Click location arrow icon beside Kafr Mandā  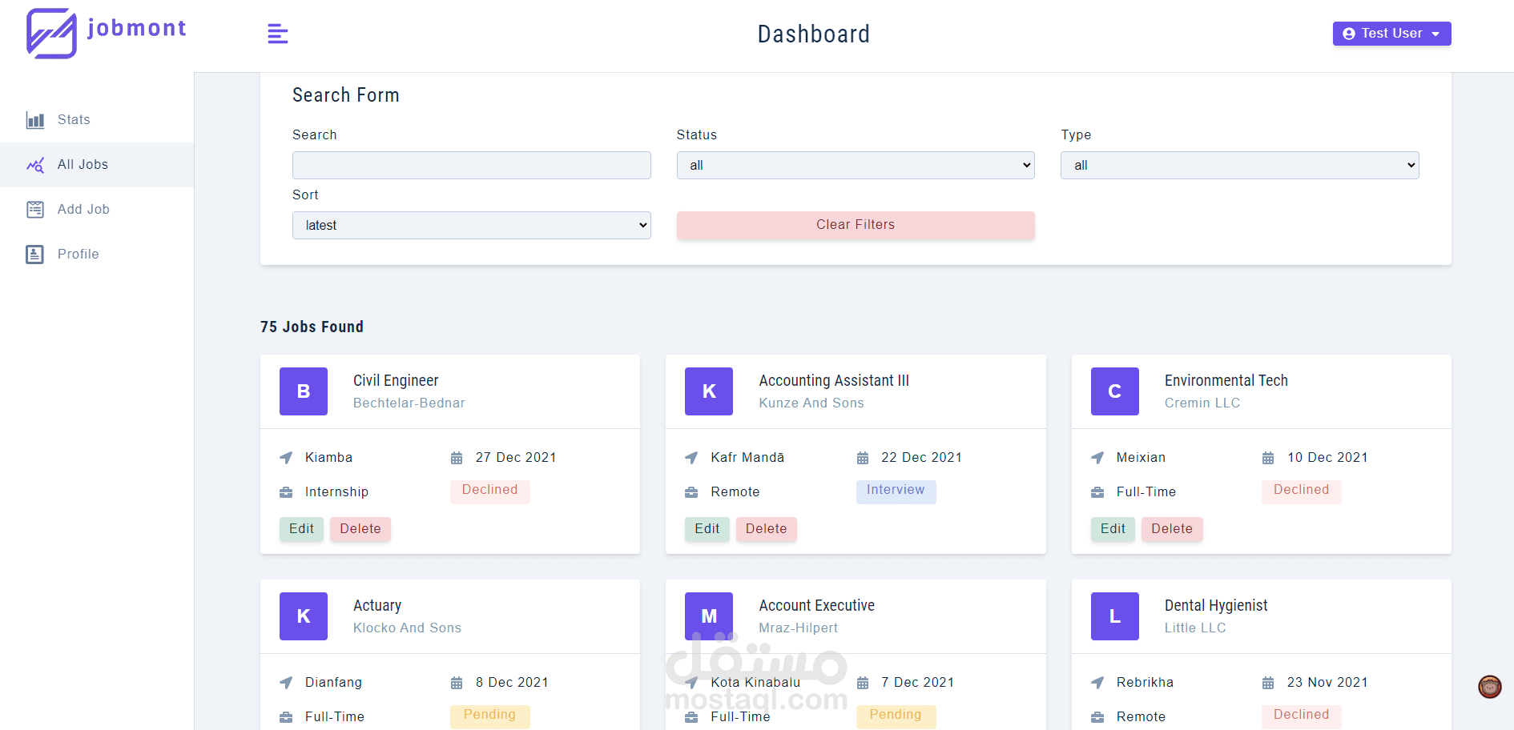(x=691, y=458)
